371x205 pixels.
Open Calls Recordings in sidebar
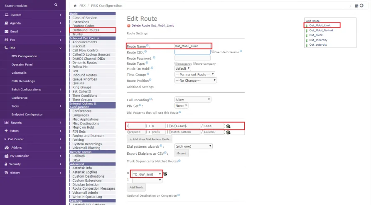(x=23, y=81)
